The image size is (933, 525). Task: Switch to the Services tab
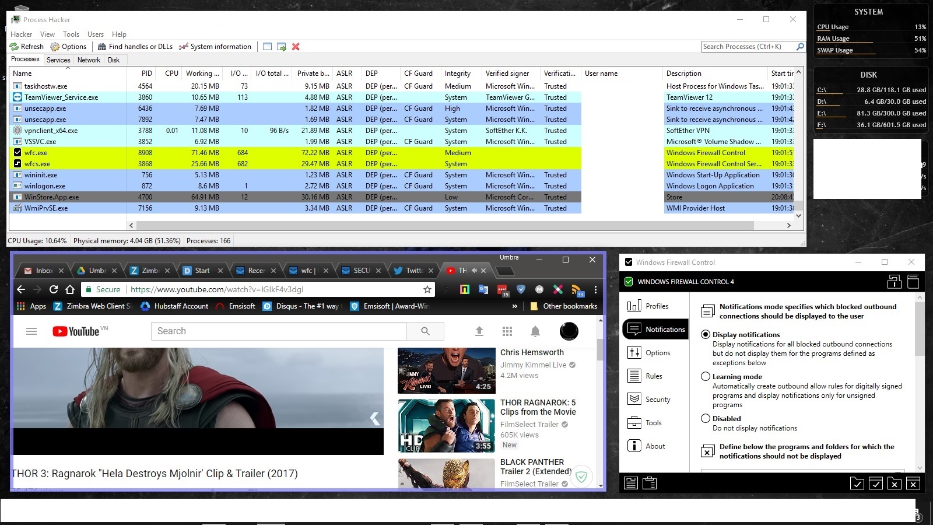[58, 60]
